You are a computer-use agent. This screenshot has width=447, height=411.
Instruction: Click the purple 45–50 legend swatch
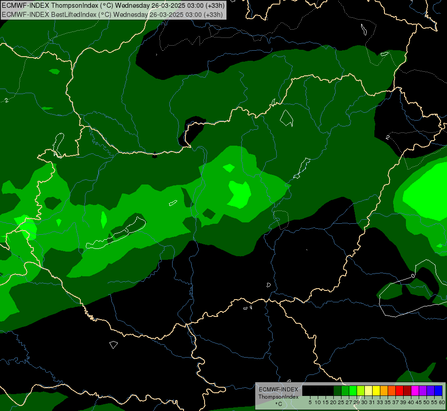pos(423,390)
